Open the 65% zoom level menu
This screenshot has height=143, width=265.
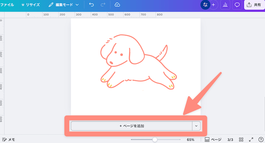[x=190, y=139]
